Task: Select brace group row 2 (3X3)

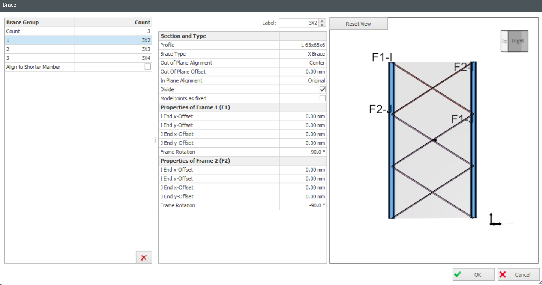Action: pyautogui.click(x=78, y=49)
